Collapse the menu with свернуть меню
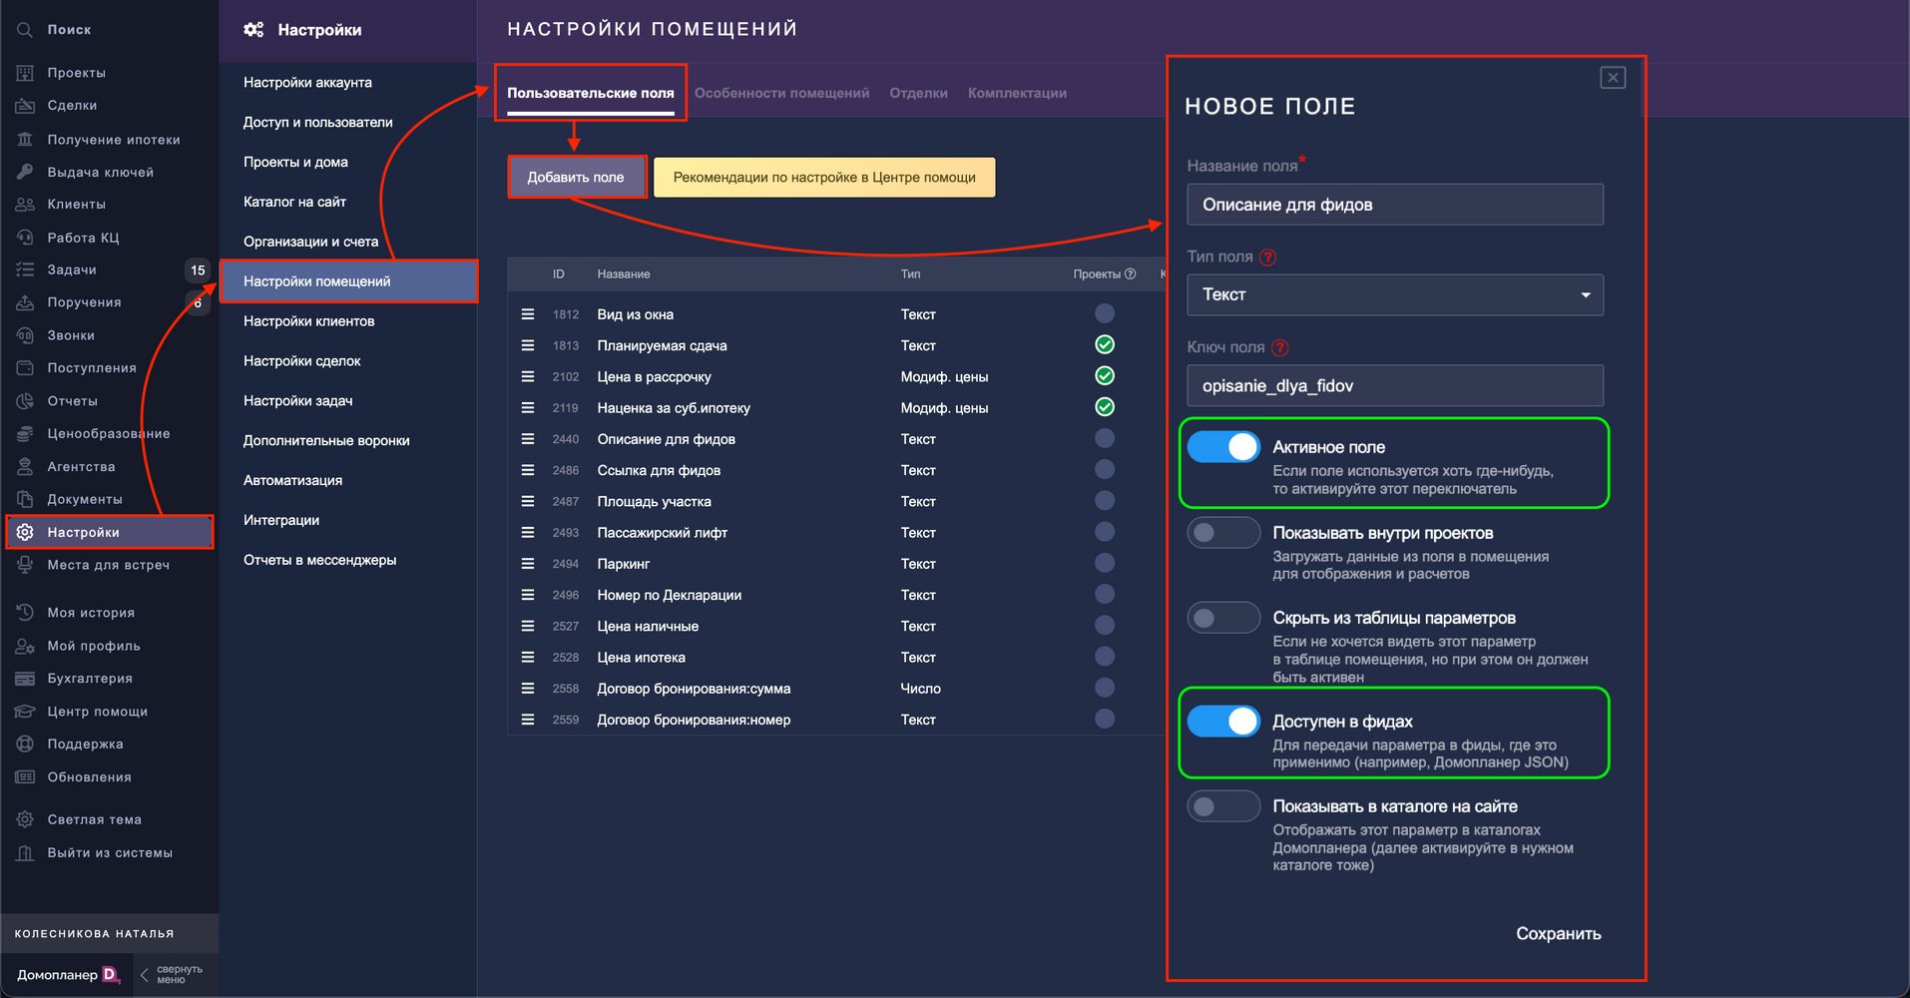The height and width of the screenshot is (998, 1910). (171, 974)
